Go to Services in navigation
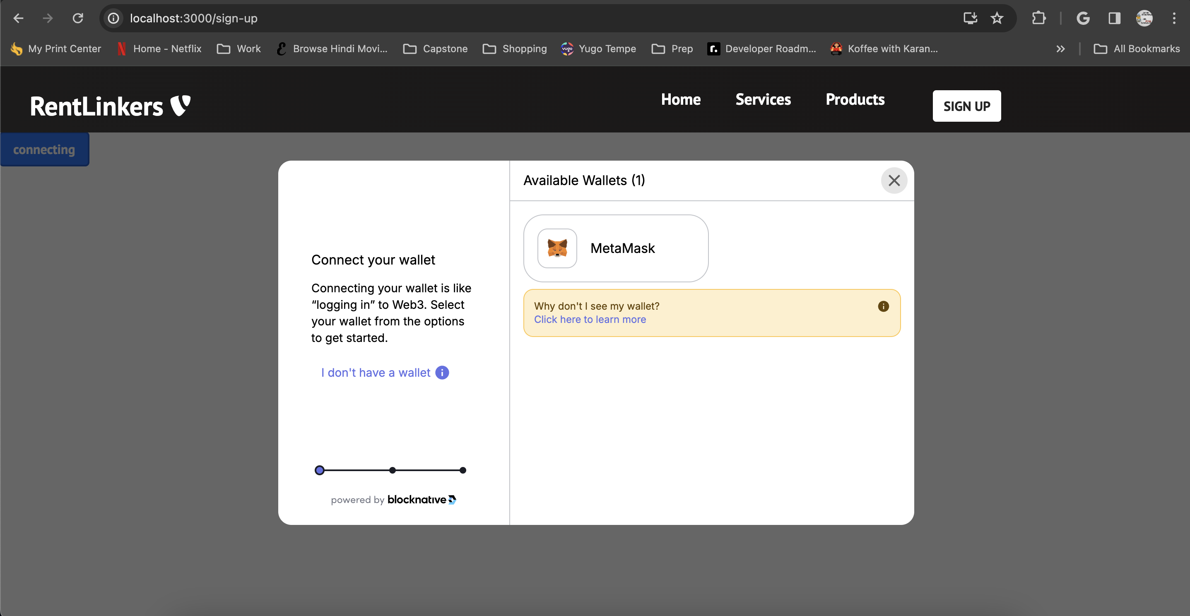The height and width of the screenshot is (616, 1190). coord(763,100)
